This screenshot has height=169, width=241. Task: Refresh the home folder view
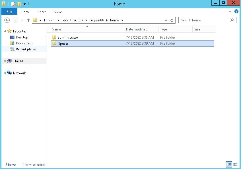coord(172,20)
